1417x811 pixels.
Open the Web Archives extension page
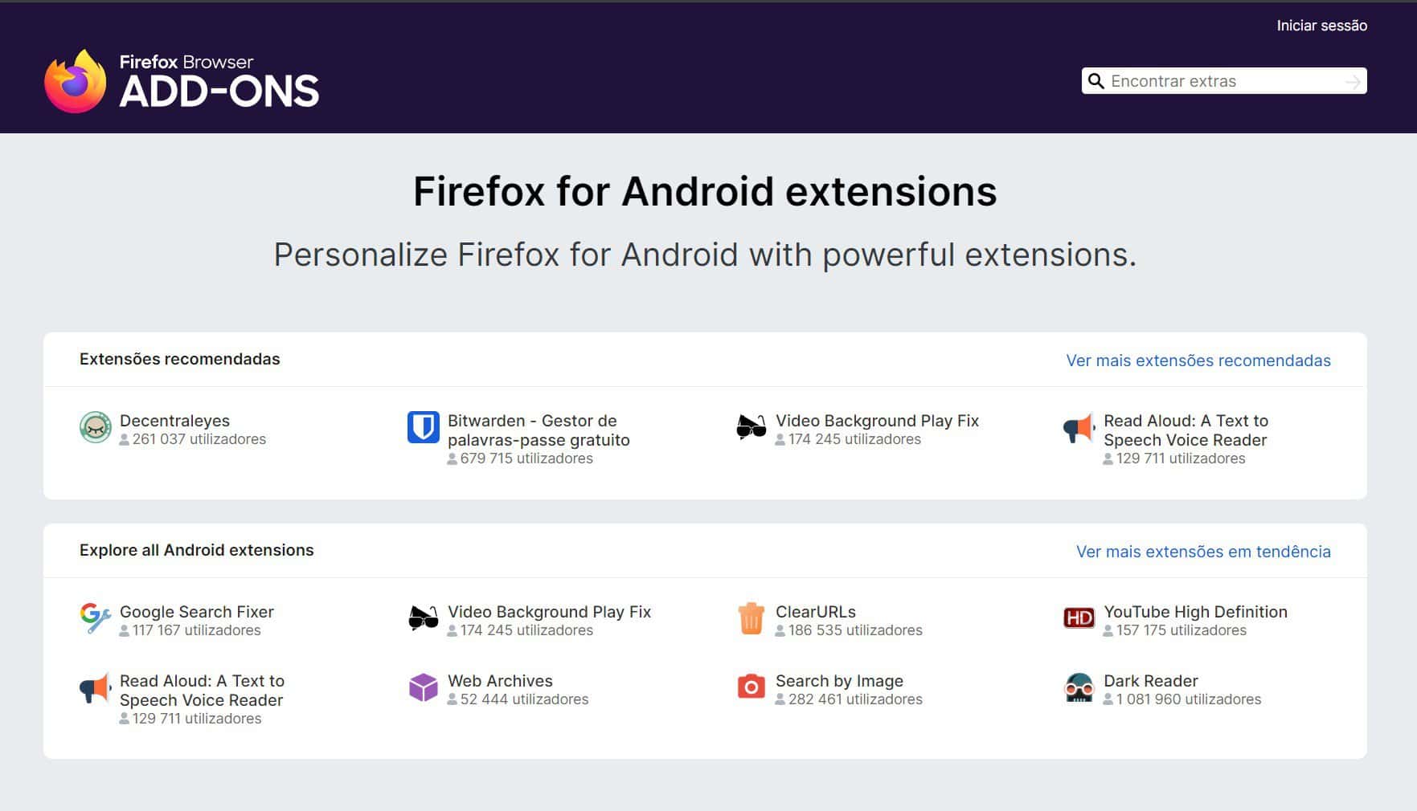[500, 680]
